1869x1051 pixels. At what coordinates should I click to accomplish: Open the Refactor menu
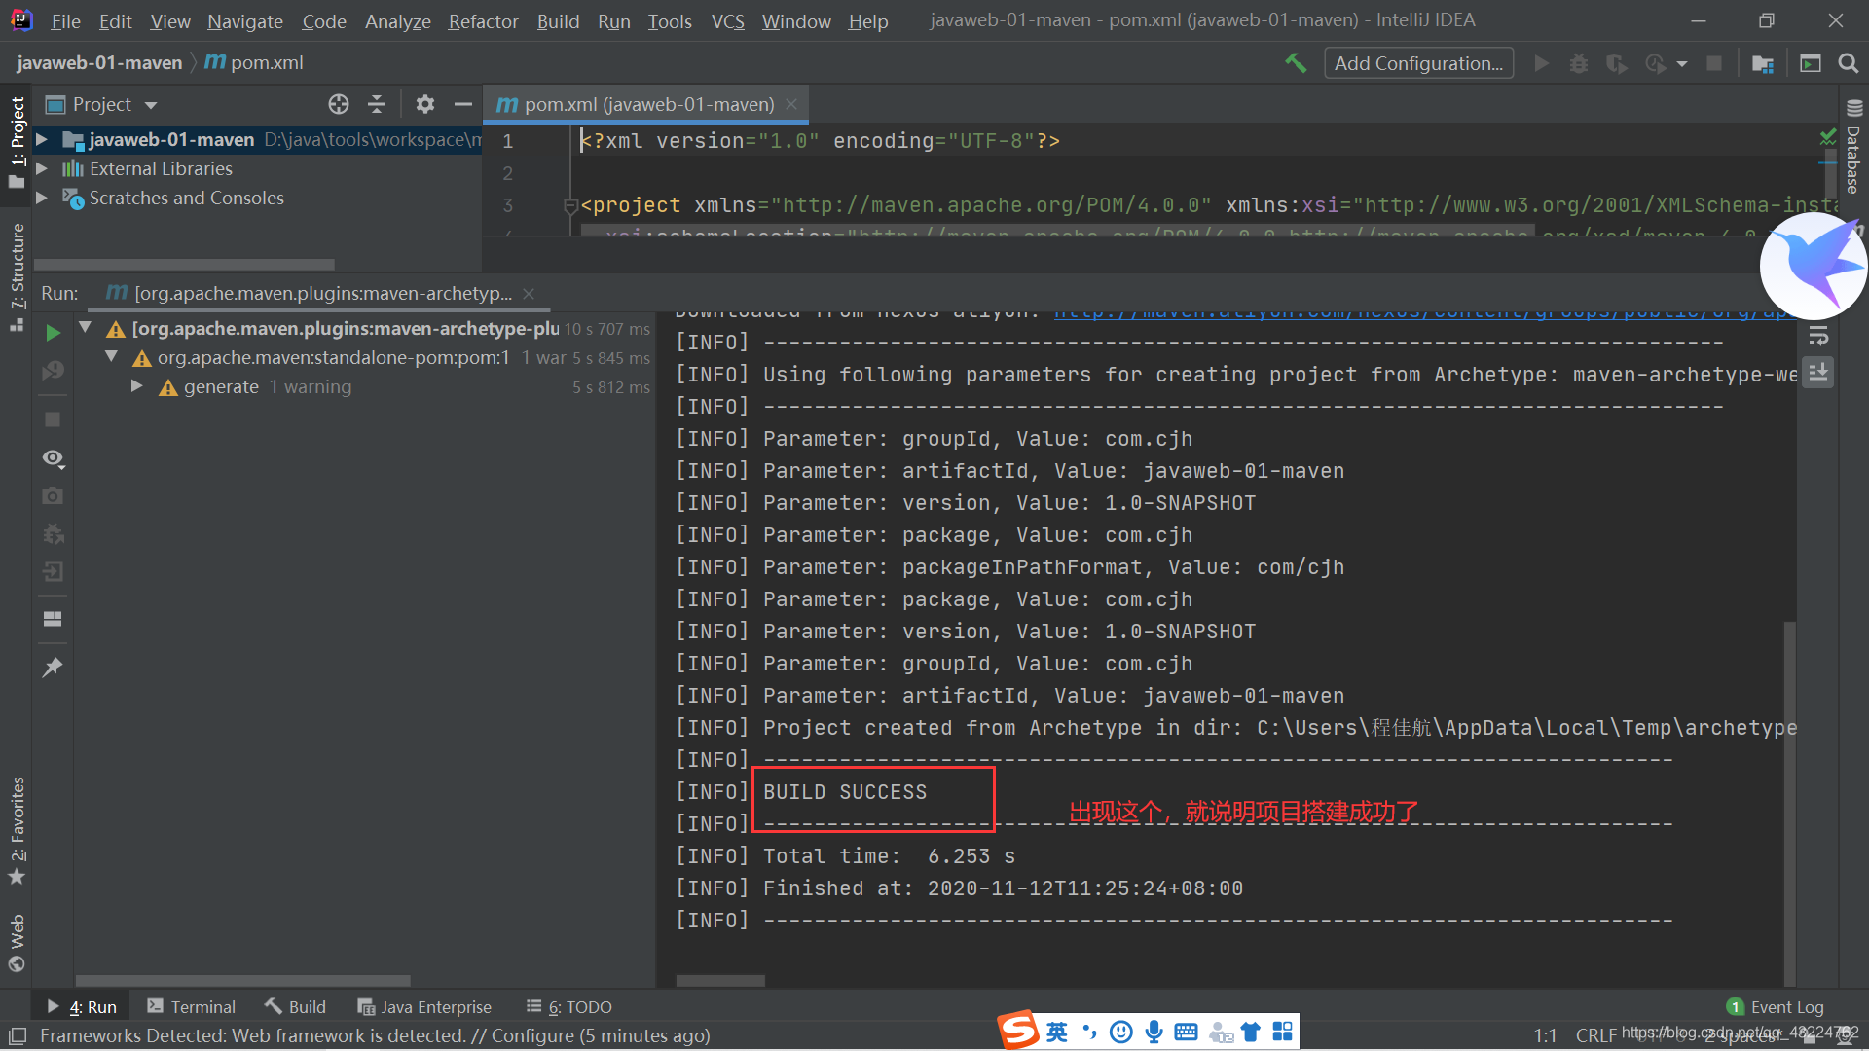pyautogui.click(x=483, y=20)
